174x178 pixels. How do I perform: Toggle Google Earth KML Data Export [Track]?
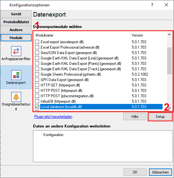coord(37,69)
